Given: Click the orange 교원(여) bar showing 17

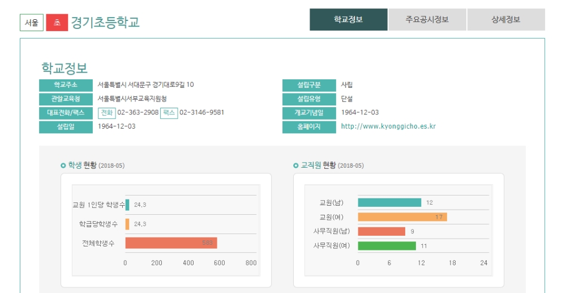Looking at the screenshot, I should (x=402, y=217).
